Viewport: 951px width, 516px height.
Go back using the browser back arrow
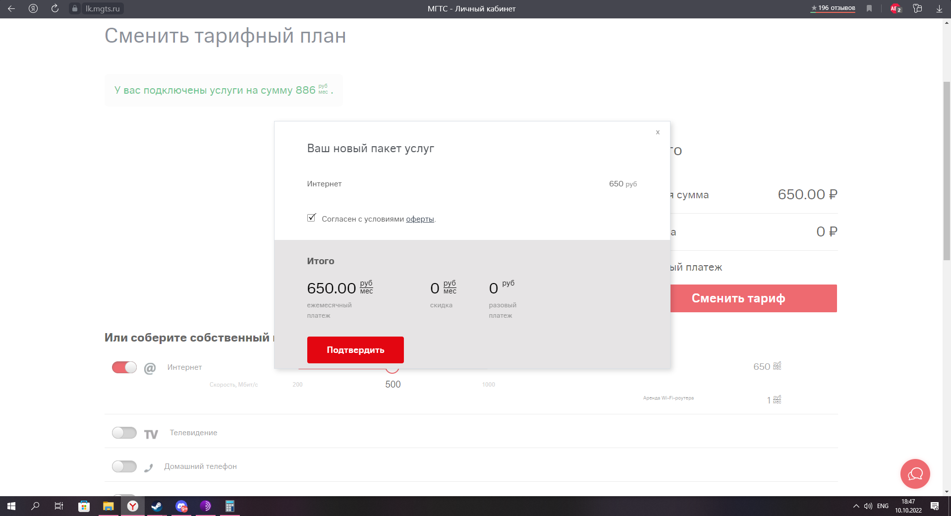(11, 8)
